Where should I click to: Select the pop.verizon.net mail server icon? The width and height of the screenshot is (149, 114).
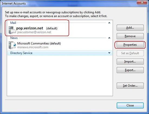pos(12,30)
